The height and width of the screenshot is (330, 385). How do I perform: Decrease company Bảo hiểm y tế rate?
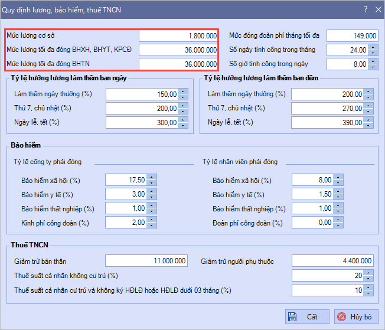(152, 197)
